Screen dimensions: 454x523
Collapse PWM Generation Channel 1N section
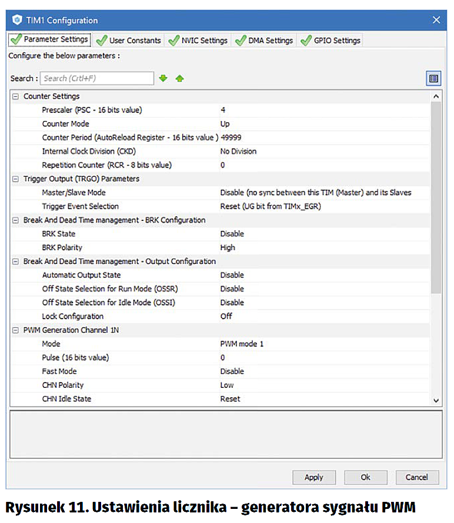(x=15, y=330)
